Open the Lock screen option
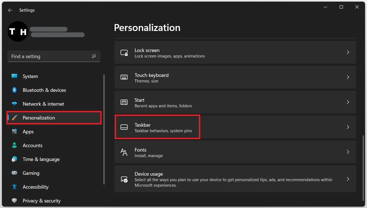367x208 pixels. click(235, 52)
